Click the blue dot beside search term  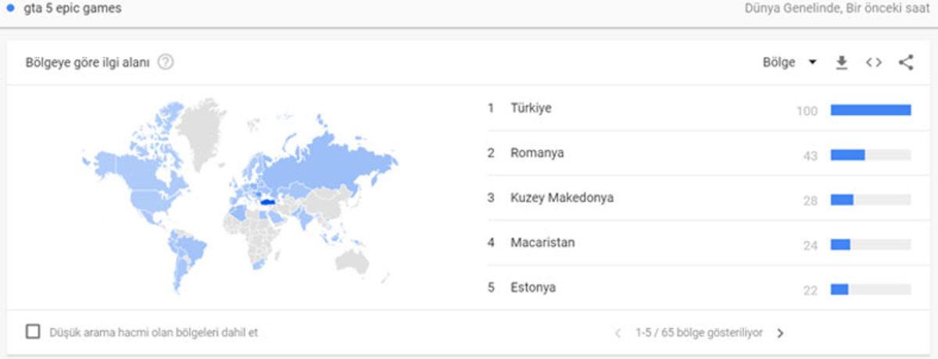[x=11, y=9]
